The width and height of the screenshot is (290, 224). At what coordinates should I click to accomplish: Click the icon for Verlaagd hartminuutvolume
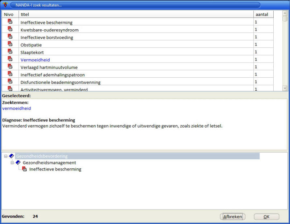(10, 67)
